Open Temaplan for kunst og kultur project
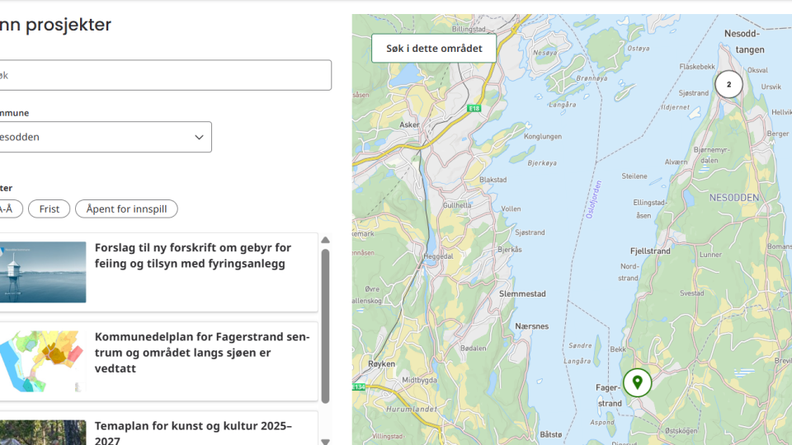Screen dimensions: 792x445 pyautogui.click(x=193, y=432)
